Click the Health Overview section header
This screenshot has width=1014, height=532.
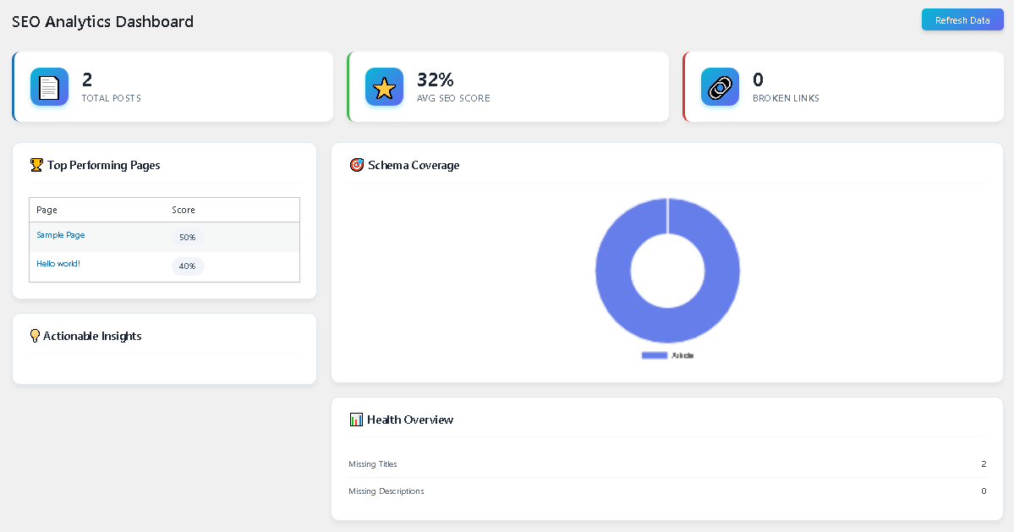click(x=410, y=419)
